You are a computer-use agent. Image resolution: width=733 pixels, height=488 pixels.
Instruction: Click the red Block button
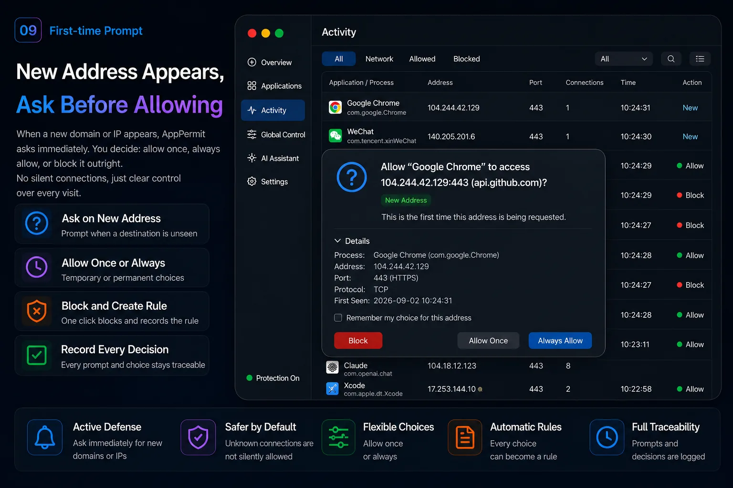click(x=358, y=340)
